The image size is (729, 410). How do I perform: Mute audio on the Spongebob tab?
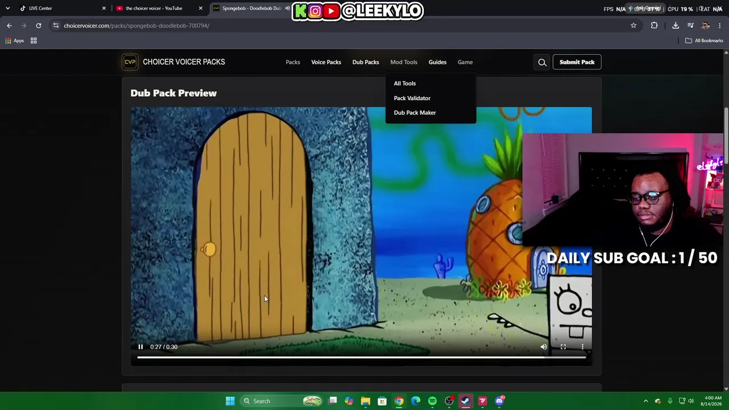(x=287, y=9)
